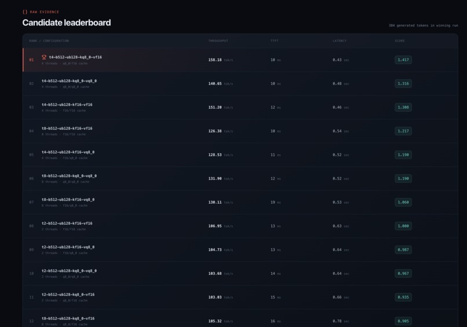Click the 131.90 tok/s throughput value

pos(221,178)
